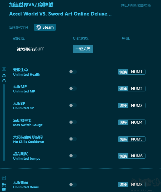The width and height of the screenshot is (161, 192).
Task: Enable the Unlimited MP switch
Action: click(73, 89)
